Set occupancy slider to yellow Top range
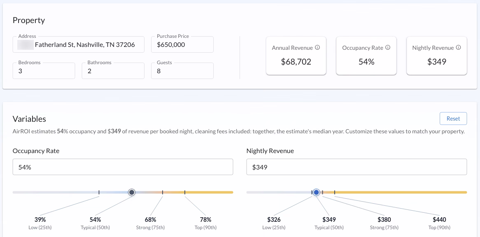Image resolution: width=480 pixels, height=237 pixels. tap(209, 192)
